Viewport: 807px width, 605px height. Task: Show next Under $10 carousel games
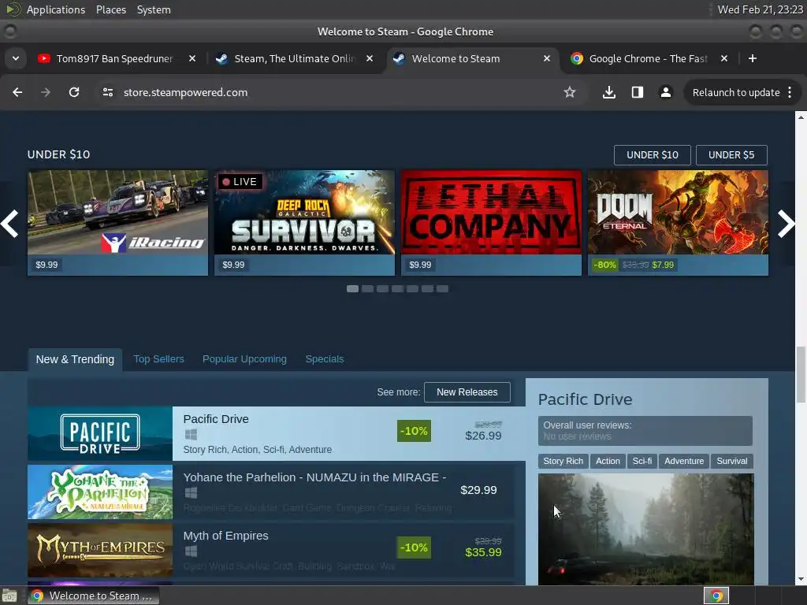[786, 224]
